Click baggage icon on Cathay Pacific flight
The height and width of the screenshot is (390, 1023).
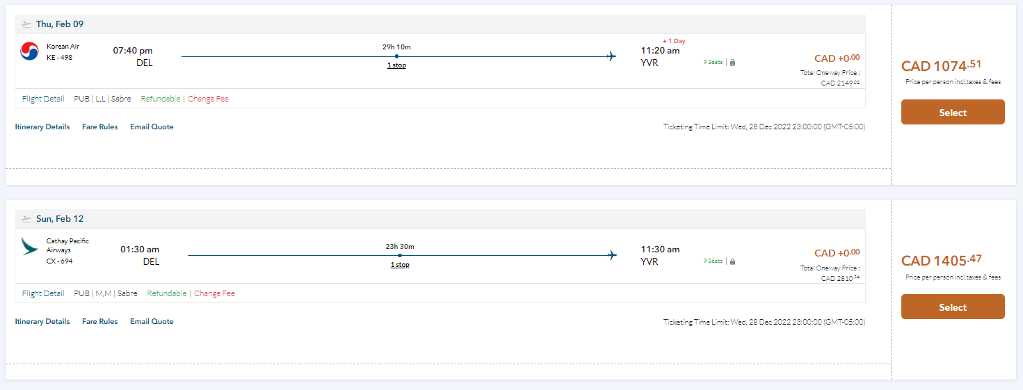732,261
